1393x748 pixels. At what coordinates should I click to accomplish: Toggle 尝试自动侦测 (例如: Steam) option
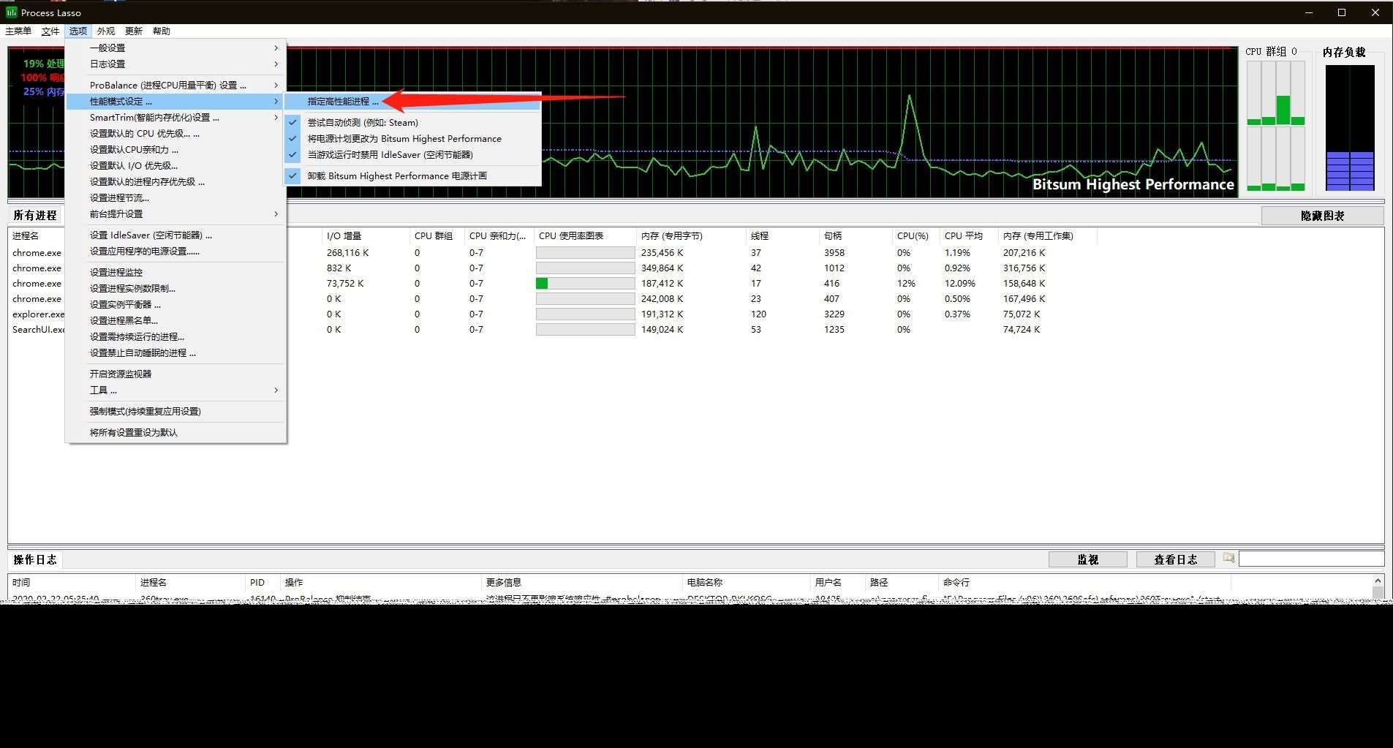[413, 122]
